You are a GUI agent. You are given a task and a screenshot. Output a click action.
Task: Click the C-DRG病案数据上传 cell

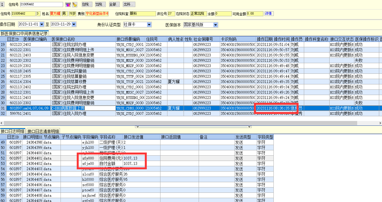(83, 108)
